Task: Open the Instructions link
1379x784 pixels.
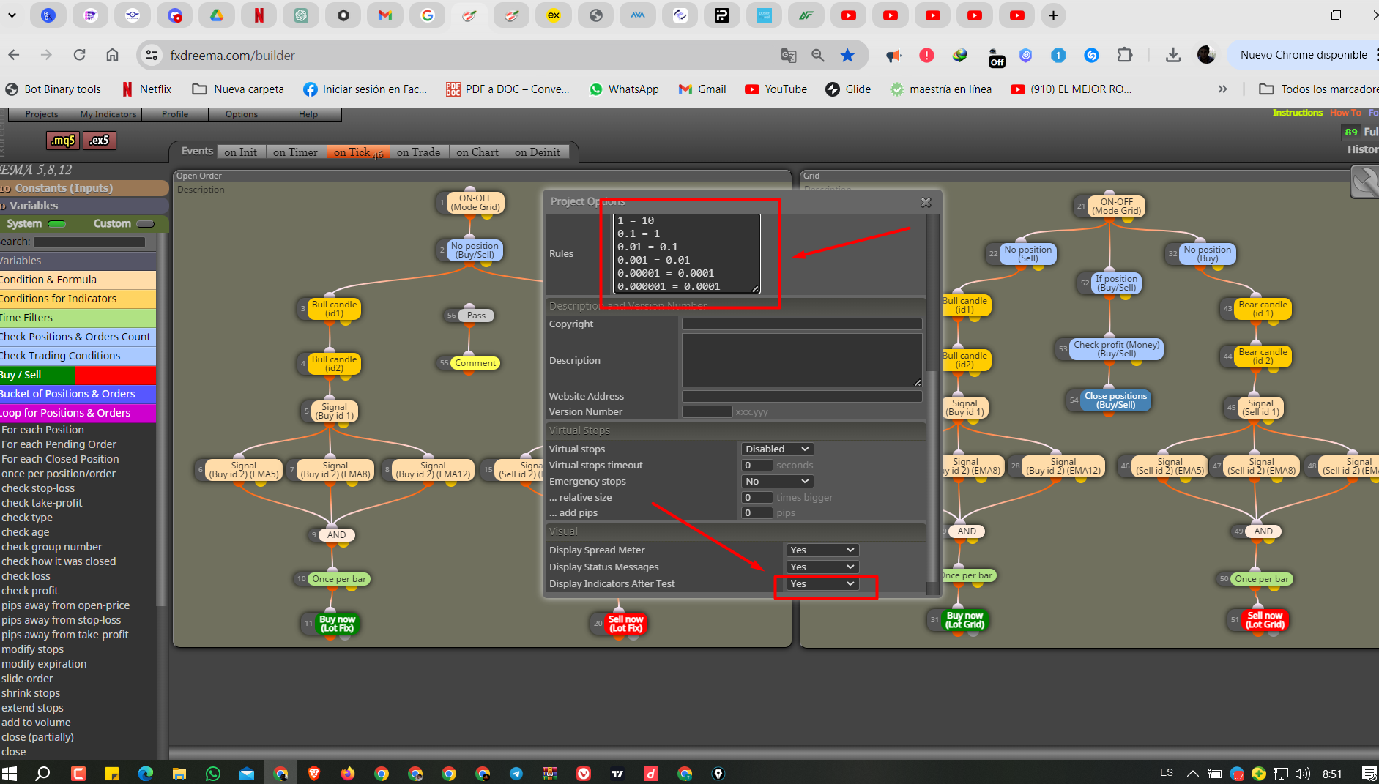Action: [1298, 113]
